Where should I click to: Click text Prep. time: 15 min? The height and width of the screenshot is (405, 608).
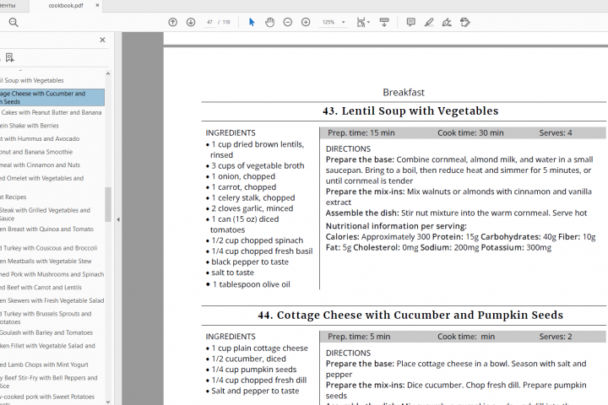(x=361, y=133)
